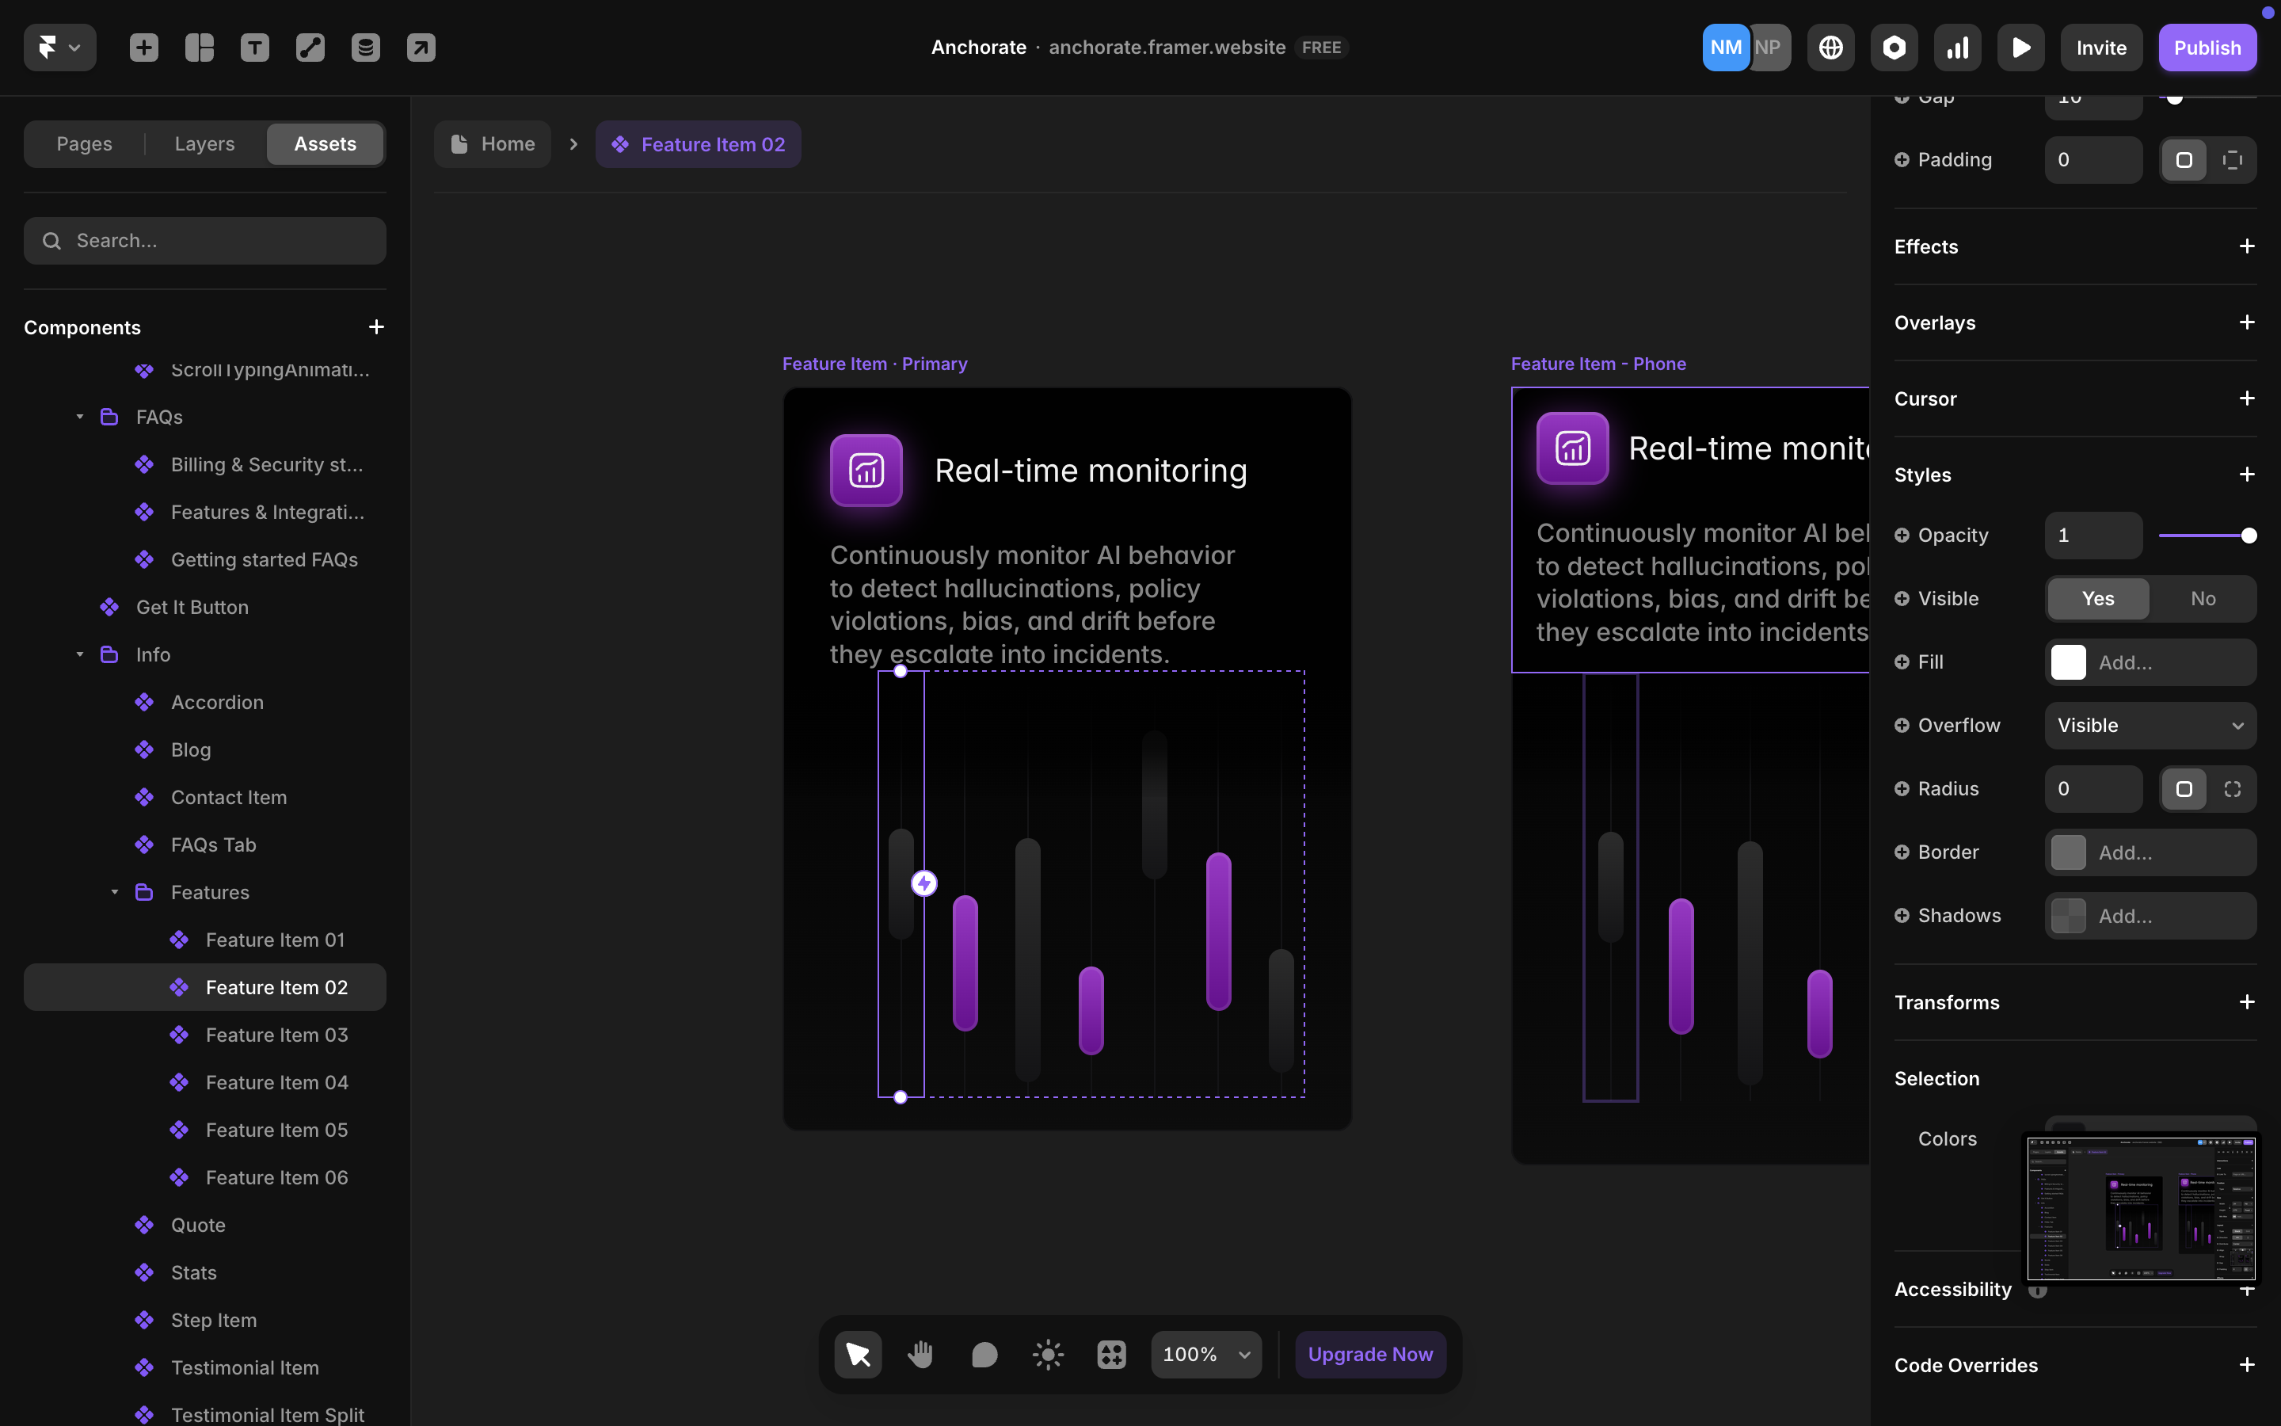Set Visible to No

click(2203, 599)
